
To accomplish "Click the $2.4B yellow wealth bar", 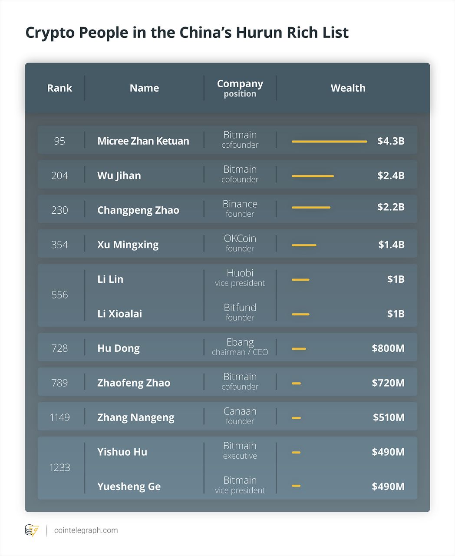I will [313, 176].
